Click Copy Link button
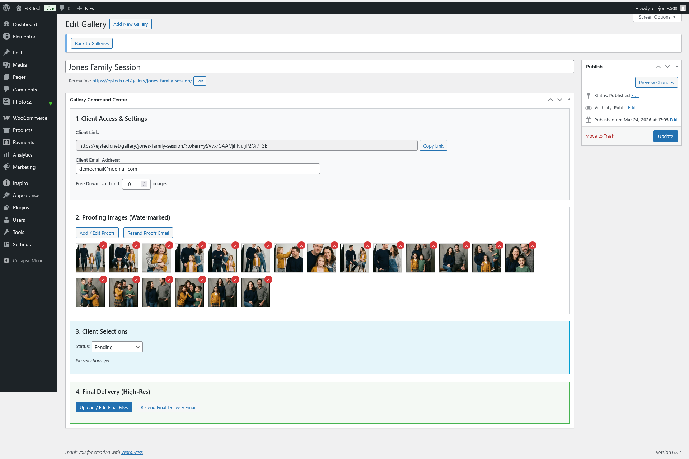The height and width of the screenshot is (459, 689). pos(433,146)
